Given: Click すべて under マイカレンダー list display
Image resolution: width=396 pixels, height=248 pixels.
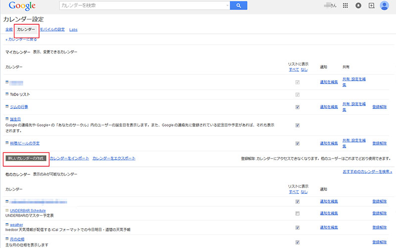Looking at the screenshot, I should pyautogui.click(x=294, y=69).
